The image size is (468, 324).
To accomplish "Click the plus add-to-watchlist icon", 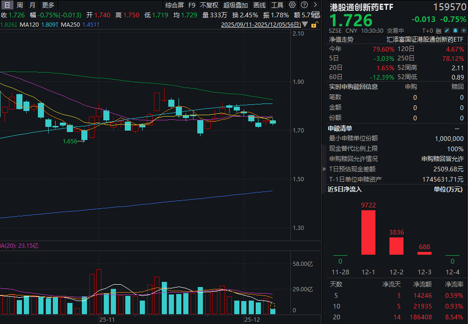I will pyautogui.click(x=463, y=29).
